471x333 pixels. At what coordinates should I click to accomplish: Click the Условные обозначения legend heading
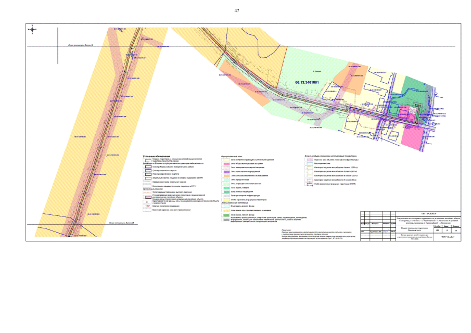pos(157,156)
